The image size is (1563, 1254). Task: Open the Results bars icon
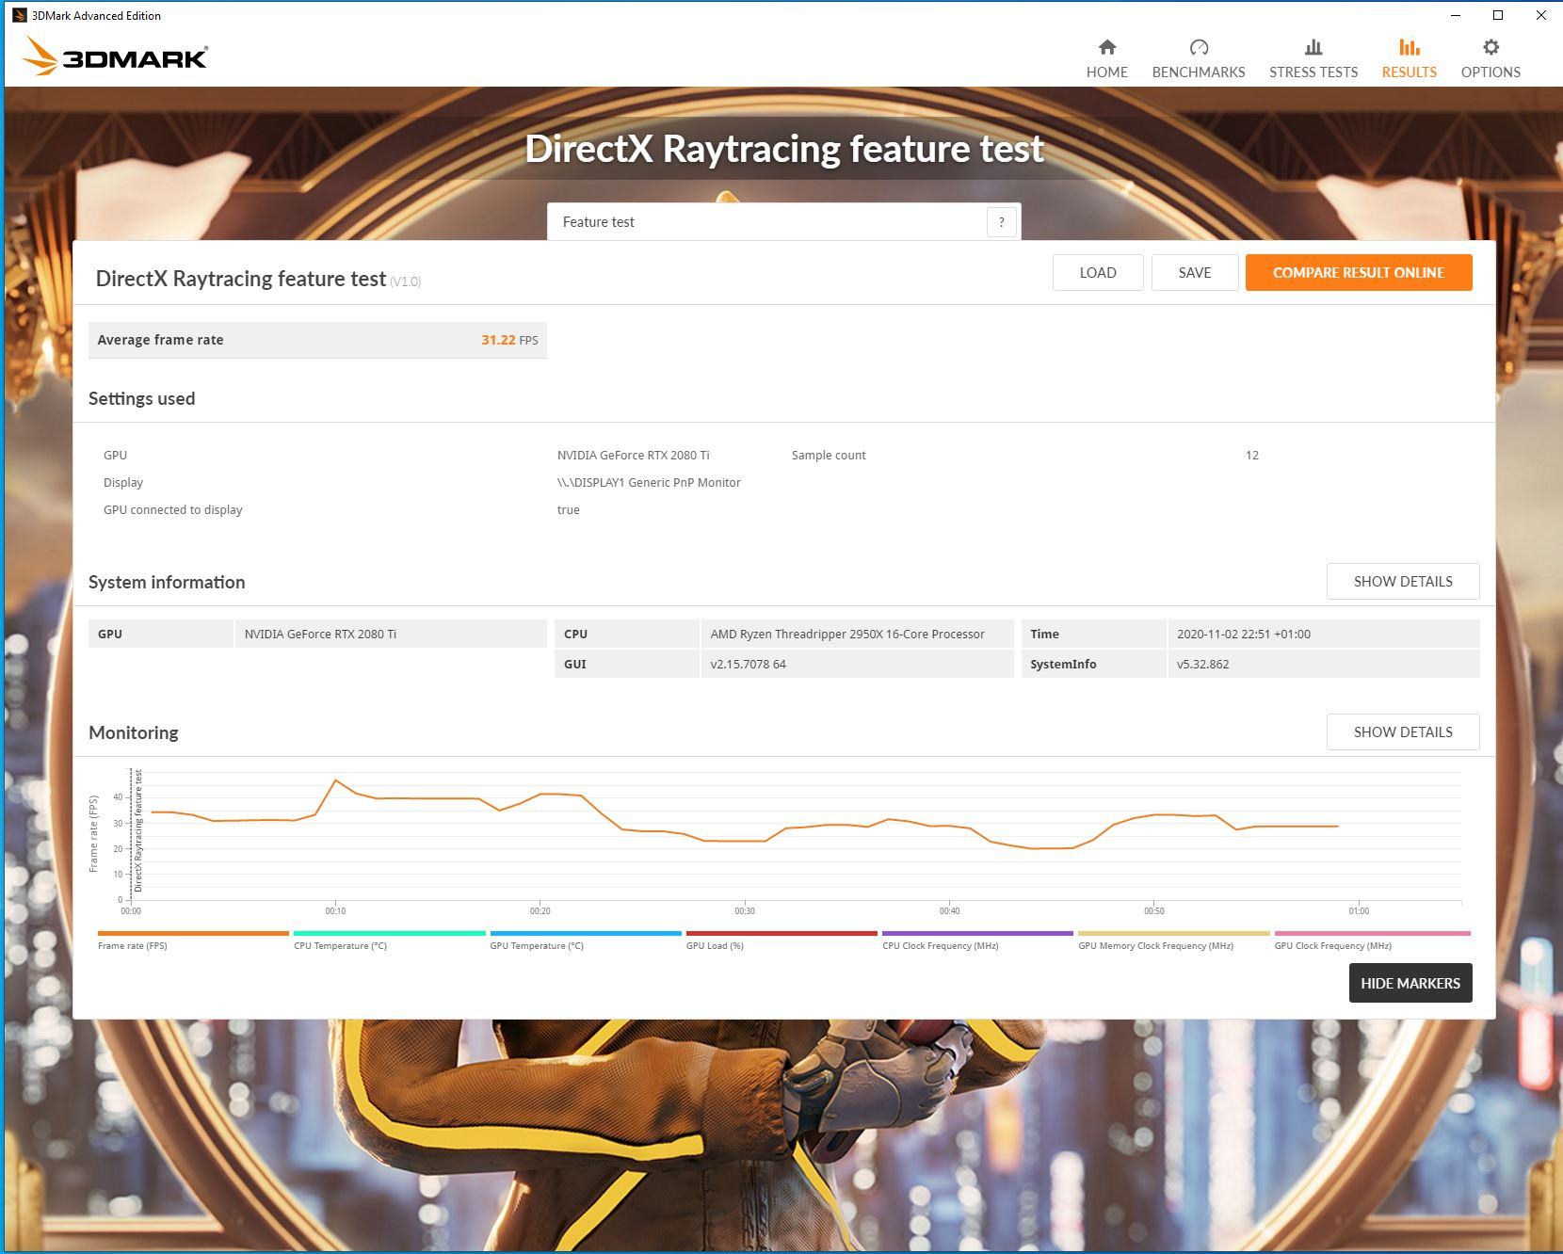coord(1410,47)
